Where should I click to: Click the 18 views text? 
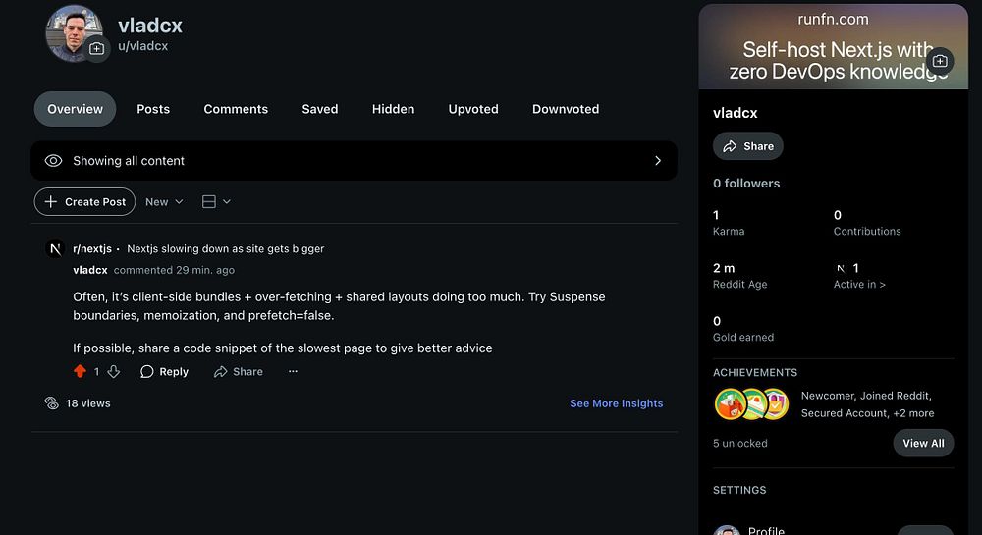[88, 403]
